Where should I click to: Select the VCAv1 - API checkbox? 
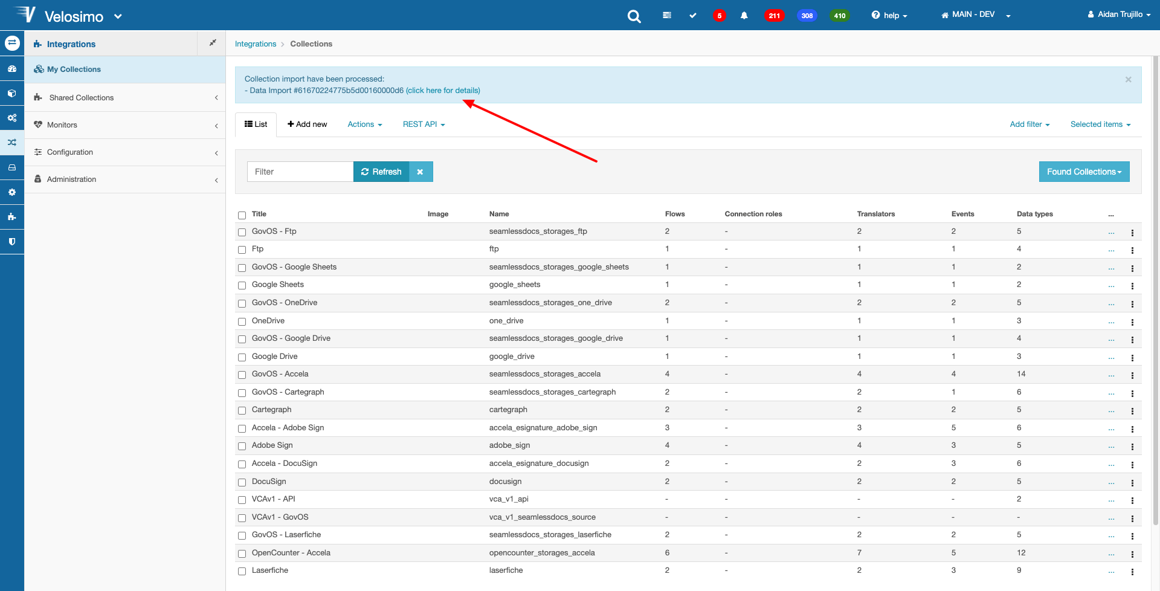point(242,500)
